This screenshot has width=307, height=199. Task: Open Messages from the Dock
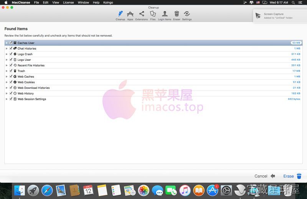coord(157,191)
